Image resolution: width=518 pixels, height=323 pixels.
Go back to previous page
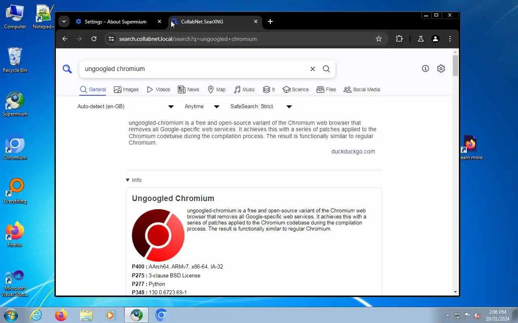pos(65,39)
